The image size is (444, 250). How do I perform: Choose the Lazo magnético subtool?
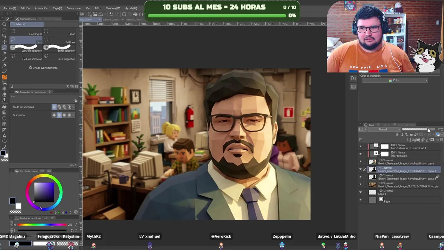click(x=60, y=57)
